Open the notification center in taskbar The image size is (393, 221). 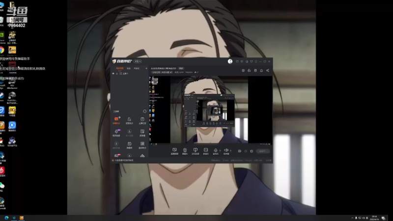click(383, 218)
